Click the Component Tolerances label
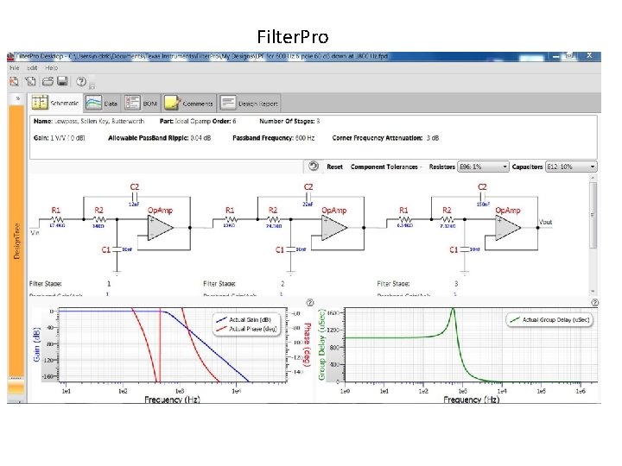This screenshot has width=622, height=466. pos(384,167)
